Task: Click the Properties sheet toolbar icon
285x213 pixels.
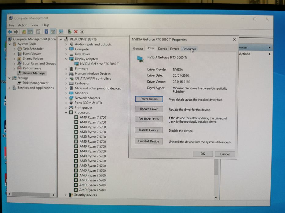Action: click(38, 32)
